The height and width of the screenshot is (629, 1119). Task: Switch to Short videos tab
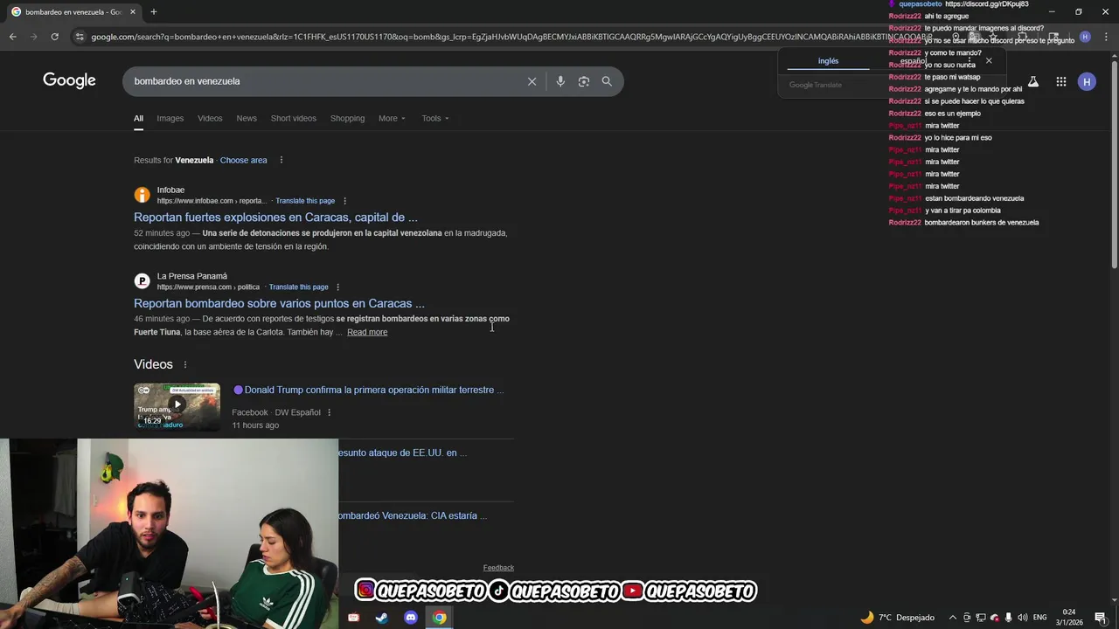point(294,118)
